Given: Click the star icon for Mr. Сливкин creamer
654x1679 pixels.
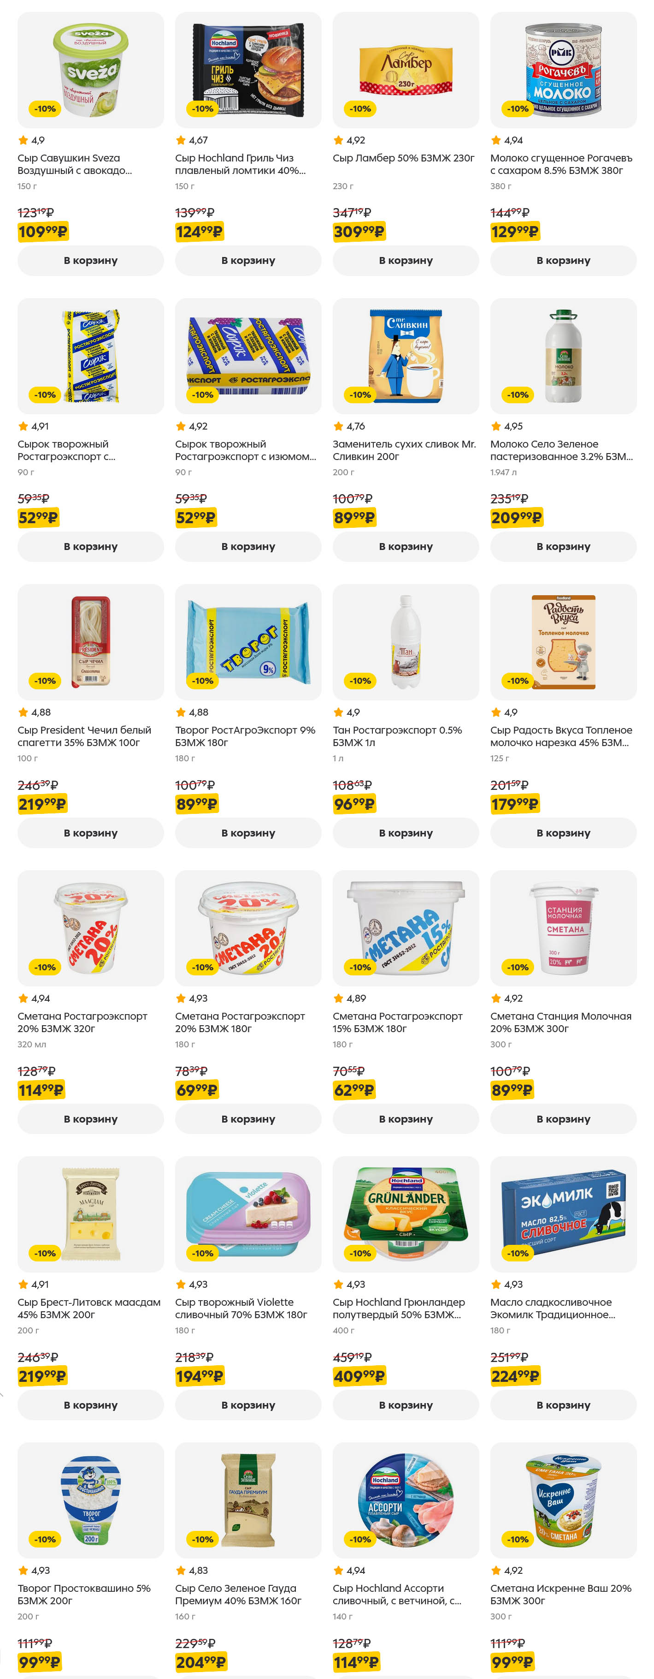Looking at the screenshot, I should 338,426.
